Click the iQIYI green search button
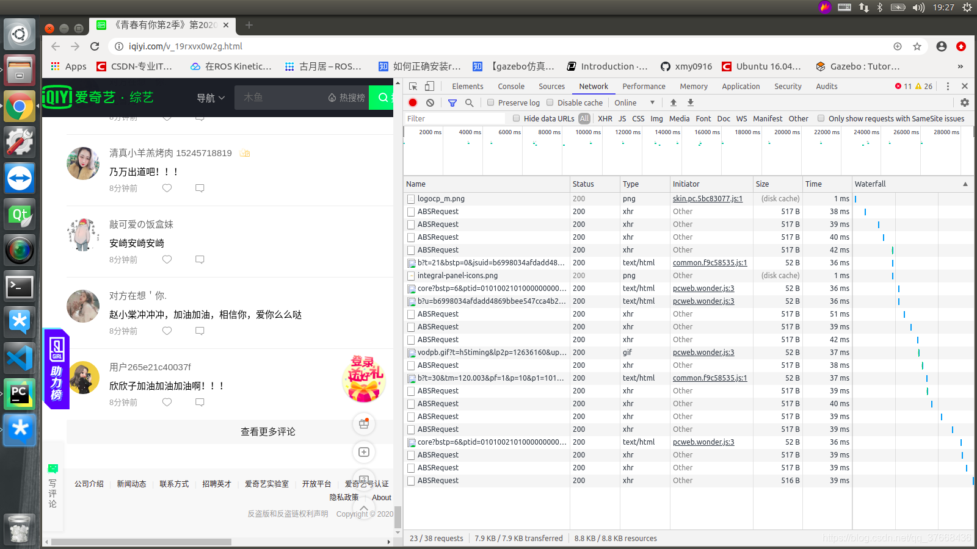The width and height of the screenshot is (977, 549). (382, 98)
